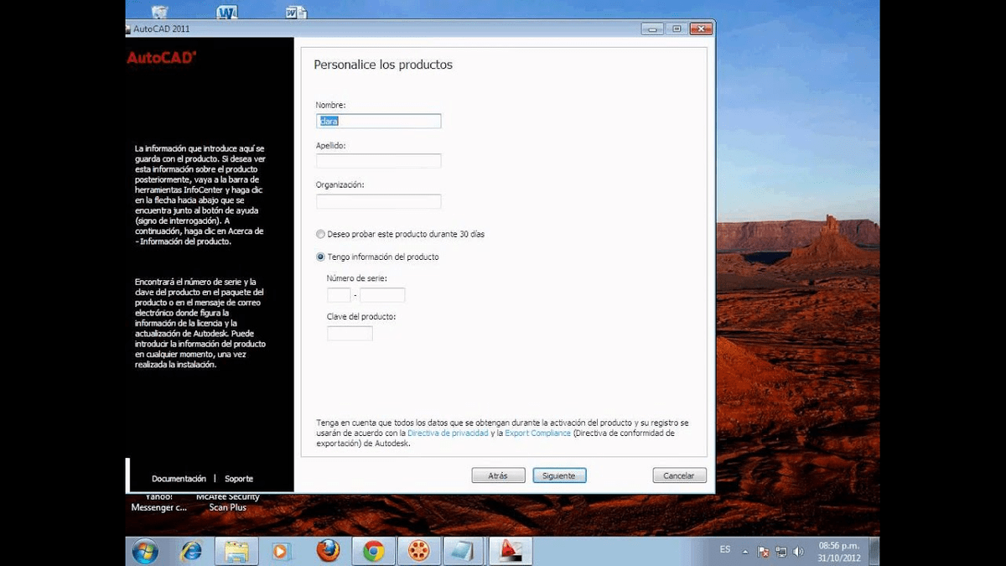
Task: Click the AutoCAD logo in sidebar
Action: (162, 58)
